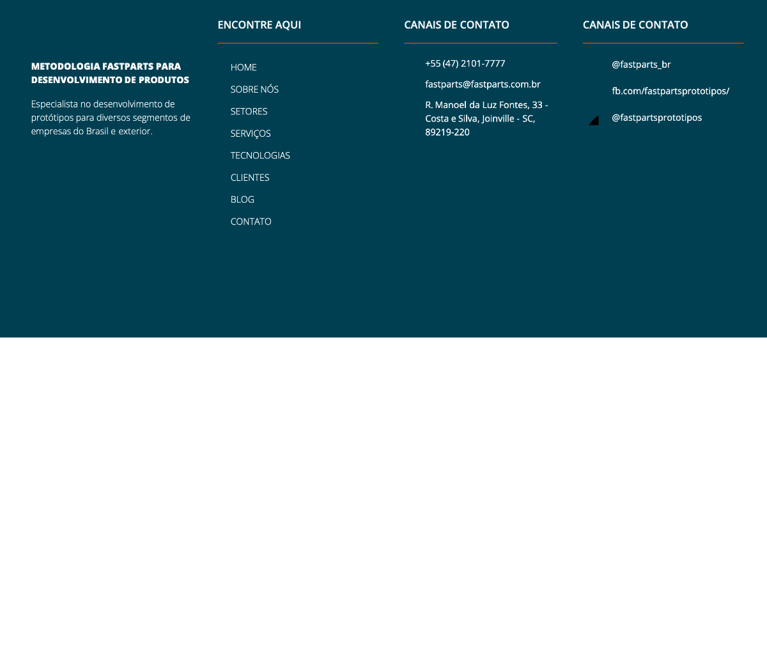Open the @fastparts_br social link
The height and width of the screenshot is (666, 767).
[x=641, y=65]
